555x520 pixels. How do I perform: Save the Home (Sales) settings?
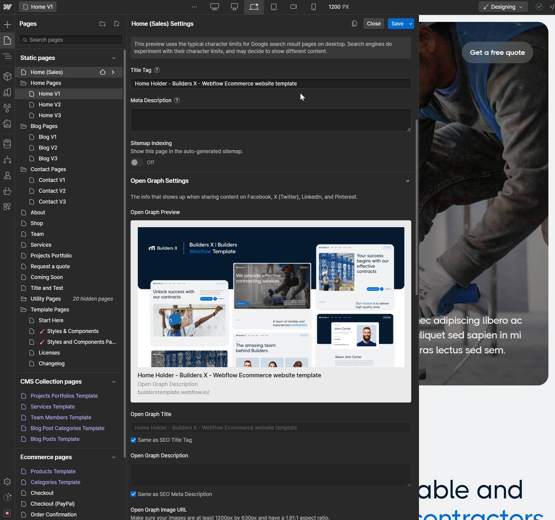pos(397,23)
